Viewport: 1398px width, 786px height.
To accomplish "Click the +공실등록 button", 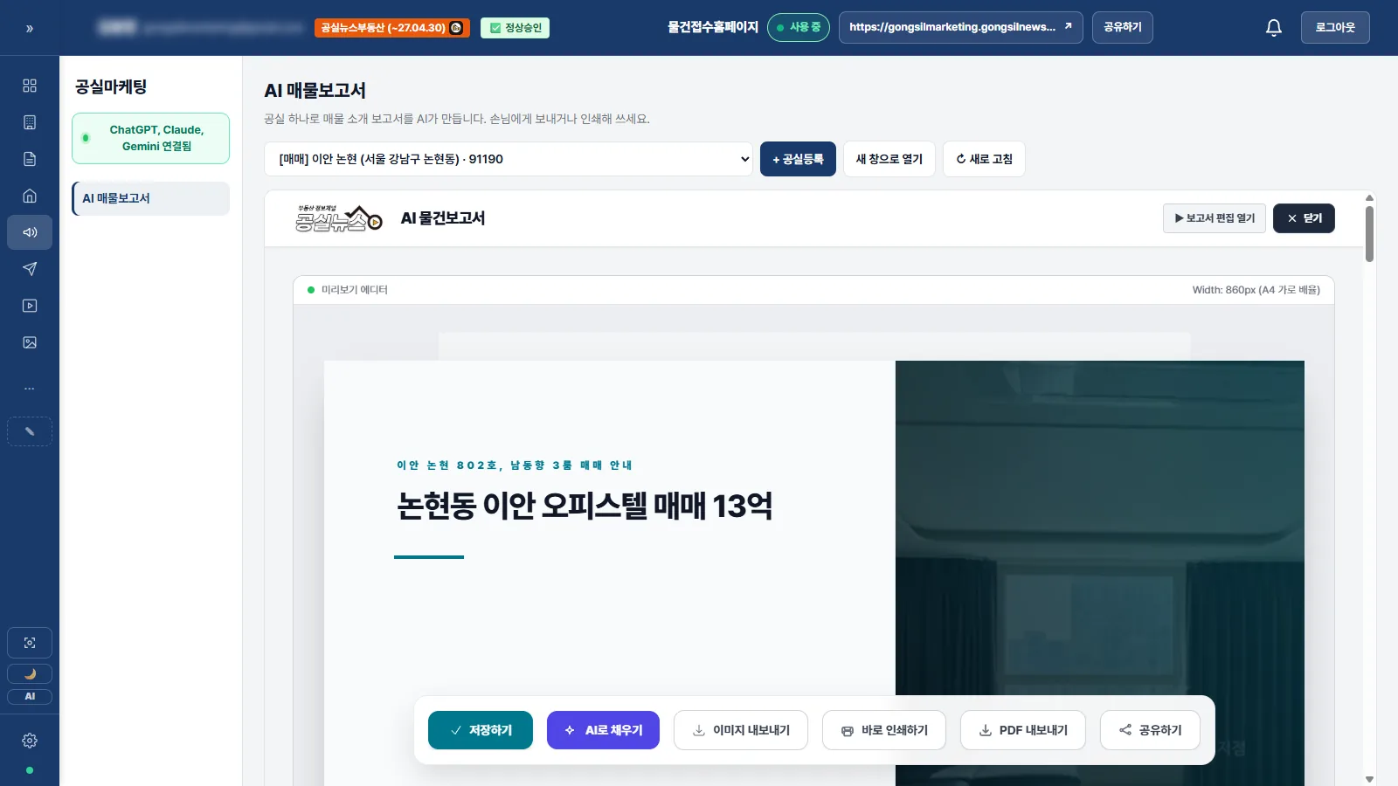I will coord(798,159).
